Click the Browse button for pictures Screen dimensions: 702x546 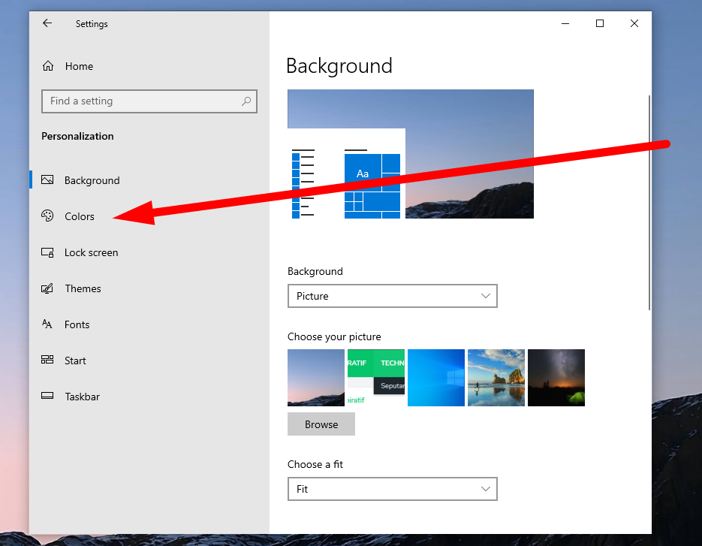pos(321,424)
